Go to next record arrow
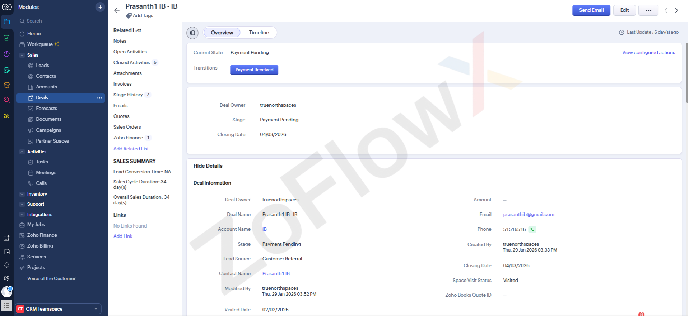Viewport: 689px width, 316px height. [677, 10]
